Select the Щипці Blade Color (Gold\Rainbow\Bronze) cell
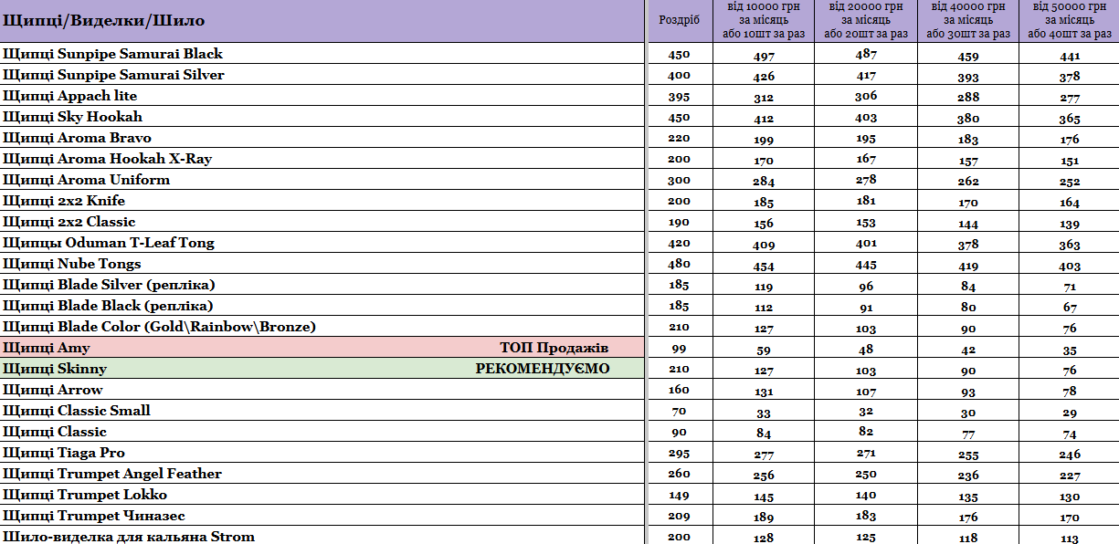The image size is (1119, 544). click(x=322, y=327)
